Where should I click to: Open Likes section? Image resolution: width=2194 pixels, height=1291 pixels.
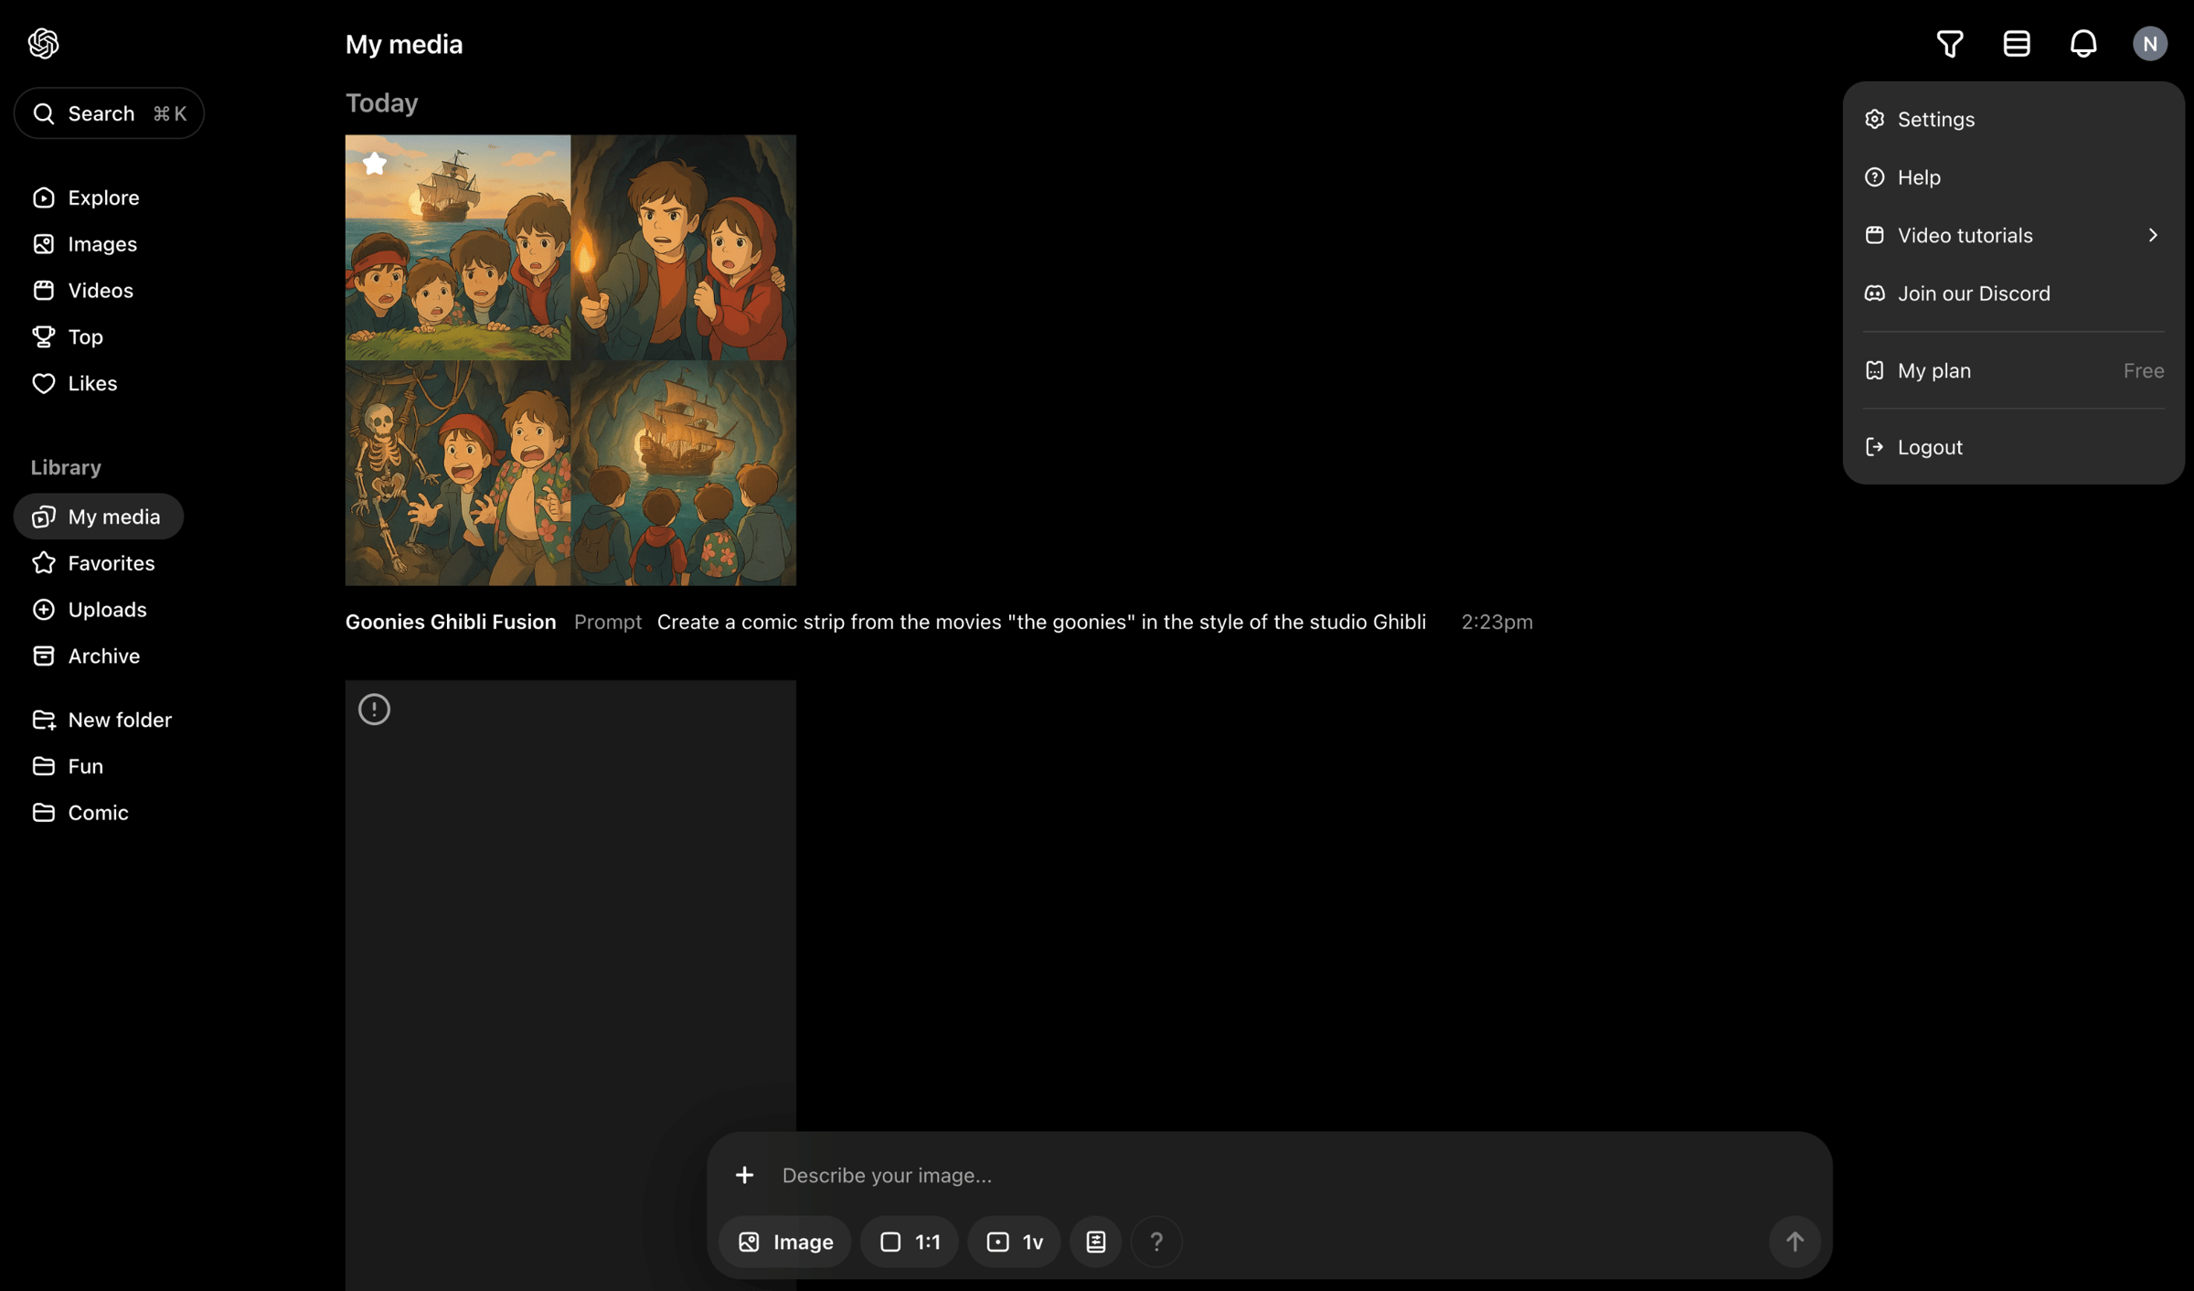(75, 383)
